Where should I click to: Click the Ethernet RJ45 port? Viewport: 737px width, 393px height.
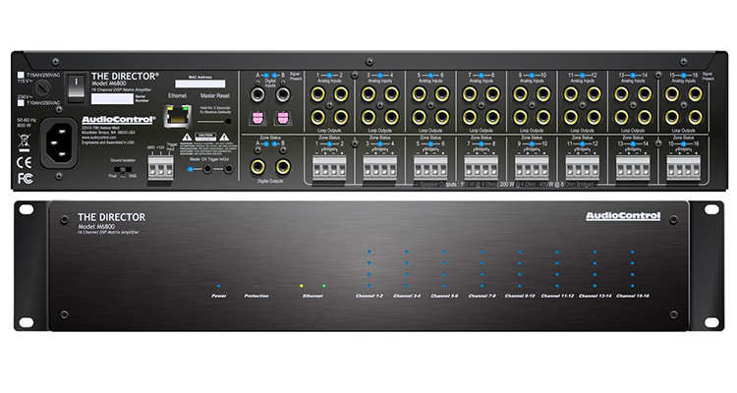click(x=177, y=117)
